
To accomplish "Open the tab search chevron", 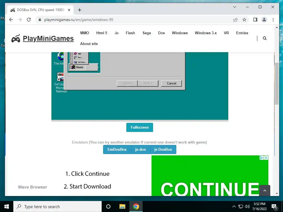I will 235,7.
